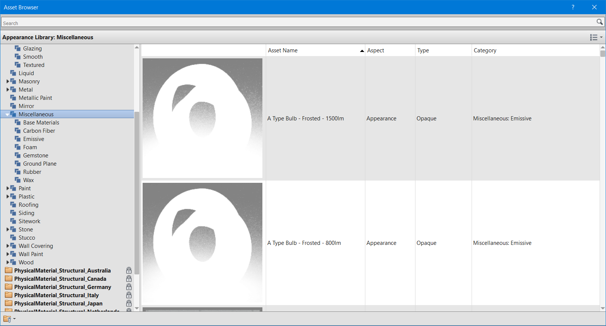Click the lock icon beside PhysicalMaterial_Structural_Germany
The width and height of the screenshot is (606, 326).
click(129, 287)
